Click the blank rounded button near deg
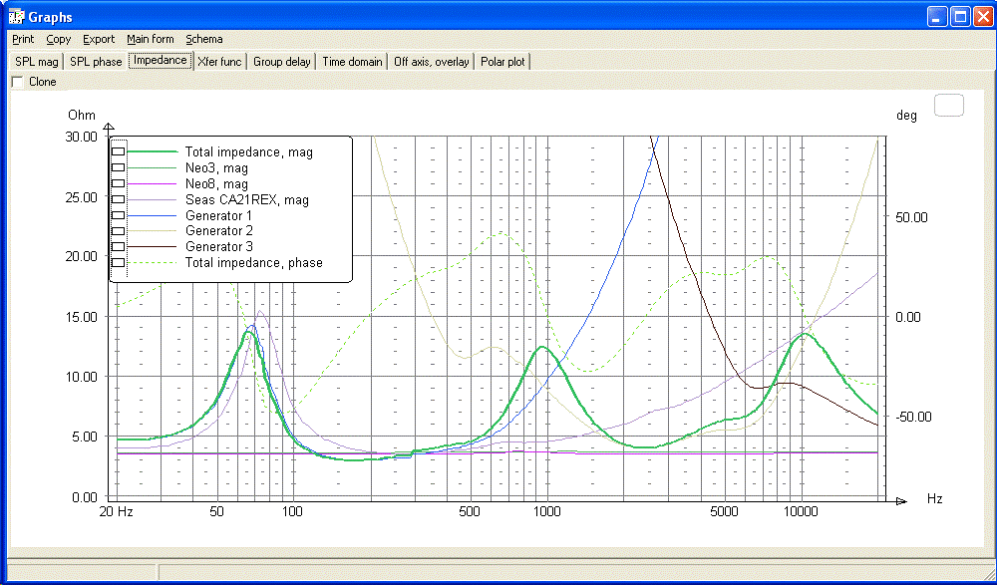The height and width of the screenshot is (585, 997). click(x=949, y=105)
